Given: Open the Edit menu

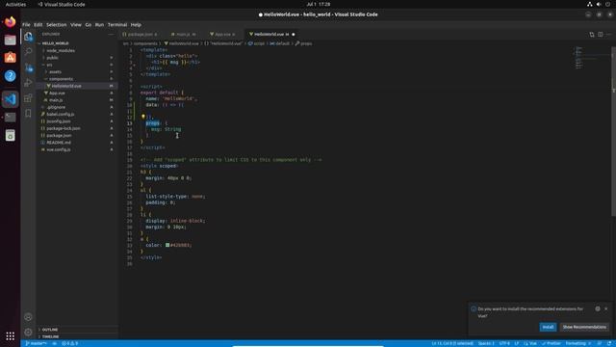Looking at the screenshot, I should click(38, 25).
